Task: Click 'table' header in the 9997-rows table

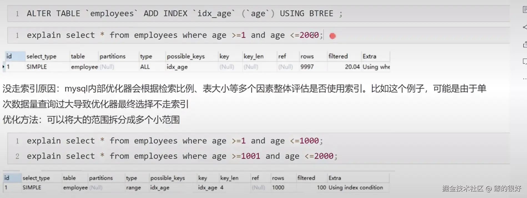Action: pos(78,56)
